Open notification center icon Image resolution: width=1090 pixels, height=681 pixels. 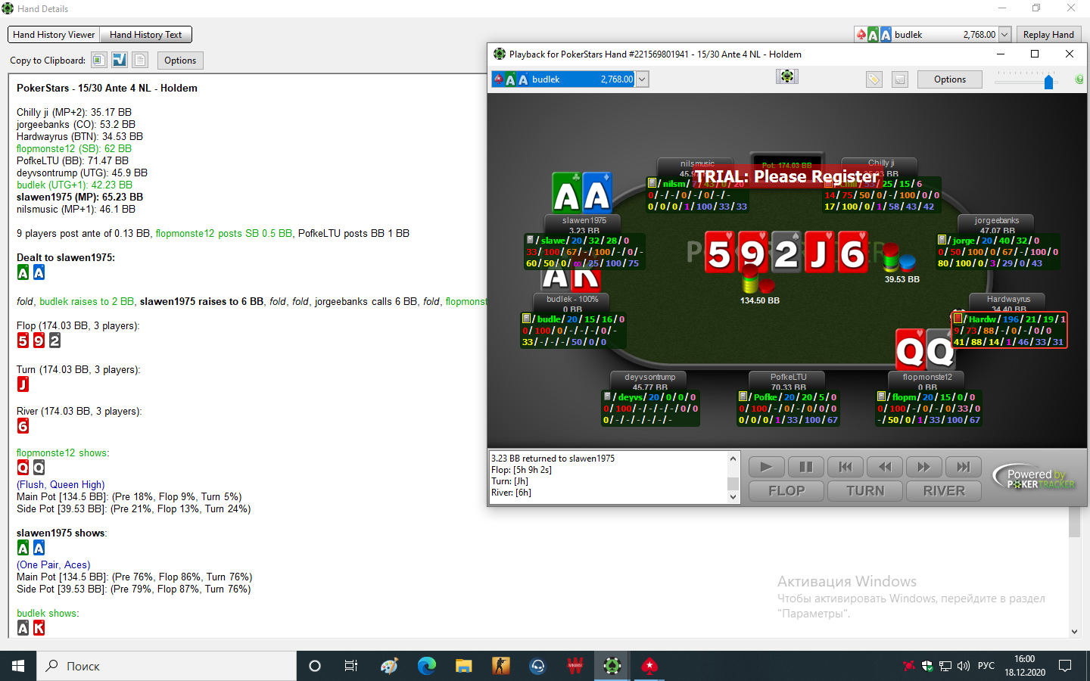coord(1065,666)
